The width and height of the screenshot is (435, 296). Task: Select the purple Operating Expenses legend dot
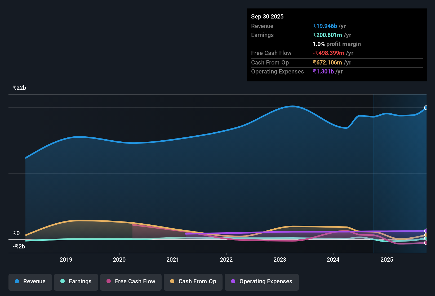(233, 281)
